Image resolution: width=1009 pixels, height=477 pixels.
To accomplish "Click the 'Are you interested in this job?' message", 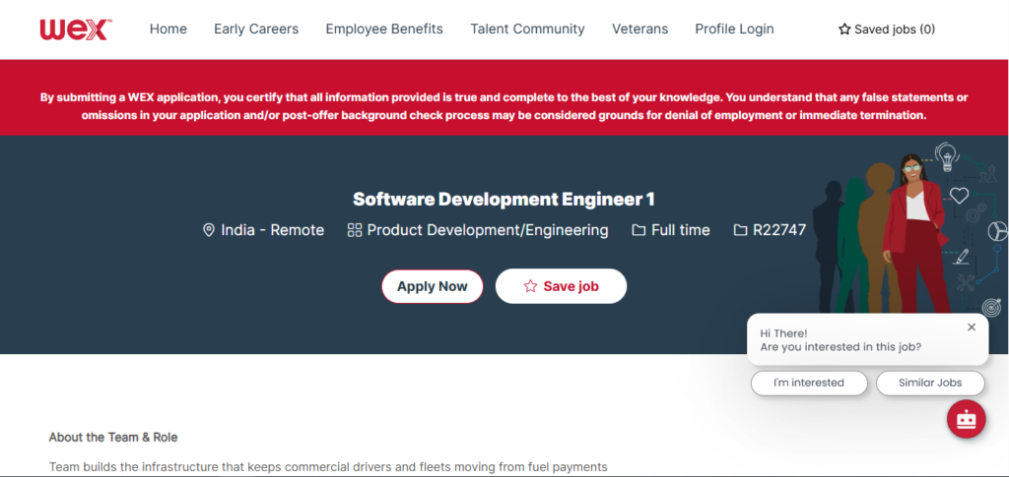I will click(841, 347).
